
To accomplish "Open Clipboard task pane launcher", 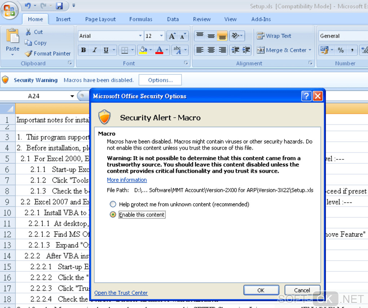I will (x=70, y=63).
